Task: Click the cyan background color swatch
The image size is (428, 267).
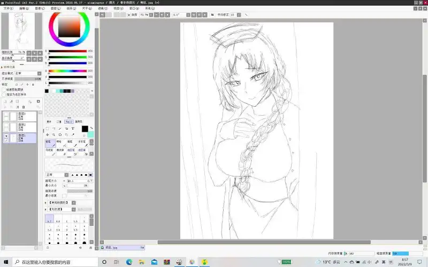Action: click(90, 134)
